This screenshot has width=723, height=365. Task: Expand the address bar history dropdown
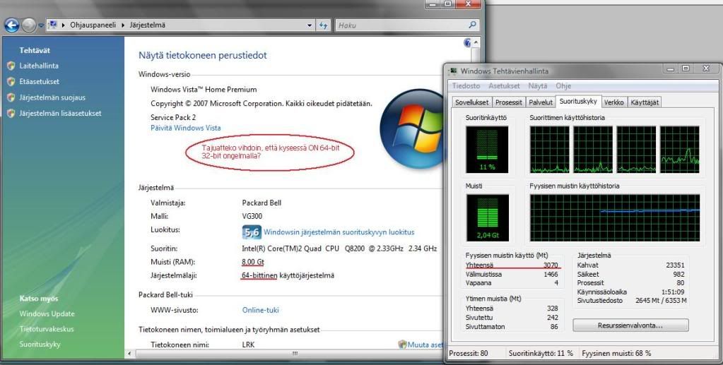point(310,25)
